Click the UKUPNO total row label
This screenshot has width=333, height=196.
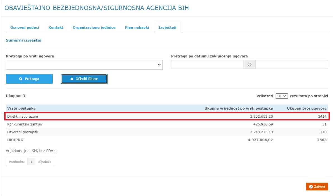(15, 140)
